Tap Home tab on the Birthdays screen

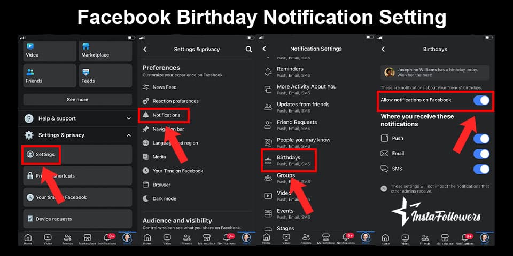tap(385, 239)
